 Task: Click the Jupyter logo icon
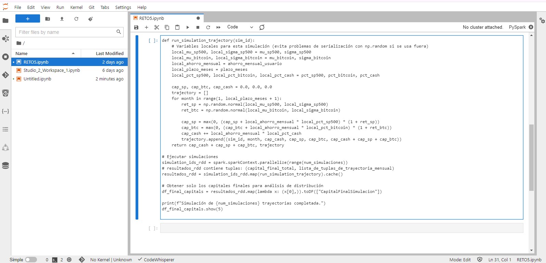coord(5,7)
